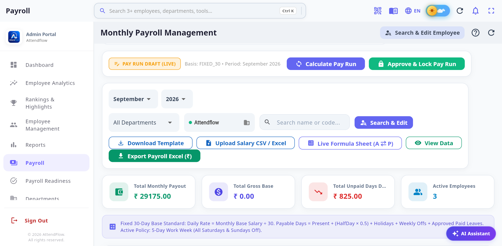Screen dimensions: 502x246
Task: Open Payroll Readiness page
Action: click(46, 181)
